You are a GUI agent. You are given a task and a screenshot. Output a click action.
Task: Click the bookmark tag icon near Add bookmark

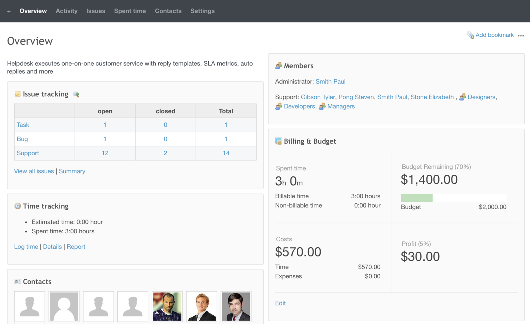click(x=470, y=35)
